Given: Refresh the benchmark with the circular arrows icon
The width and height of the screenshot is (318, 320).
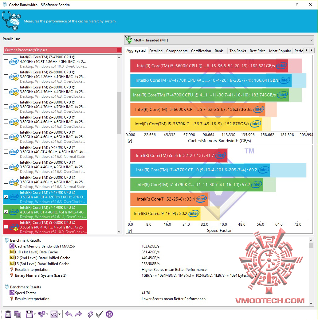Looking at the screenshot, I should 90,314.
